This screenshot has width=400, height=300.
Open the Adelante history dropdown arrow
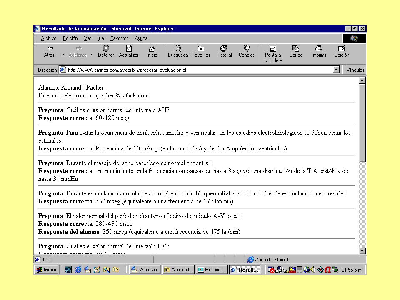91,54
